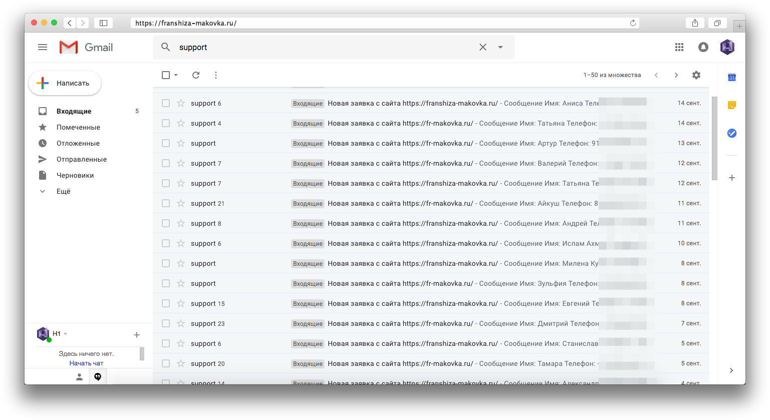The height and width of the screenshot is (420, 770).
Task: Open Google Calendar side panel icon
Action: [x=732, y=77]
